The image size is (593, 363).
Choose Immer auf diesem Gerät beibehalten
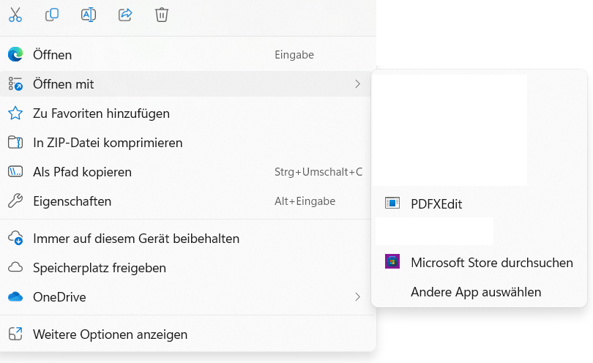point(136,239)
